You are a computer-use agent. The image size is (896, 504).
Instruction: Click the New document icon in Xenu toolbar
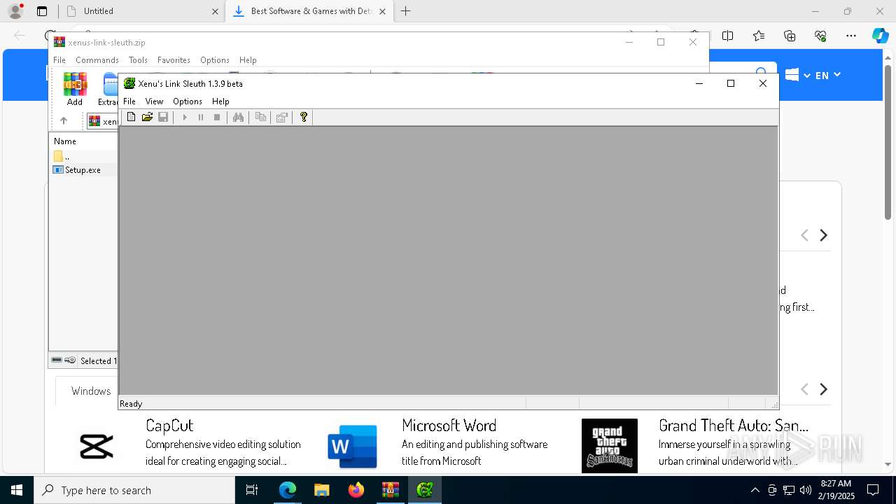tap(131, 118)
